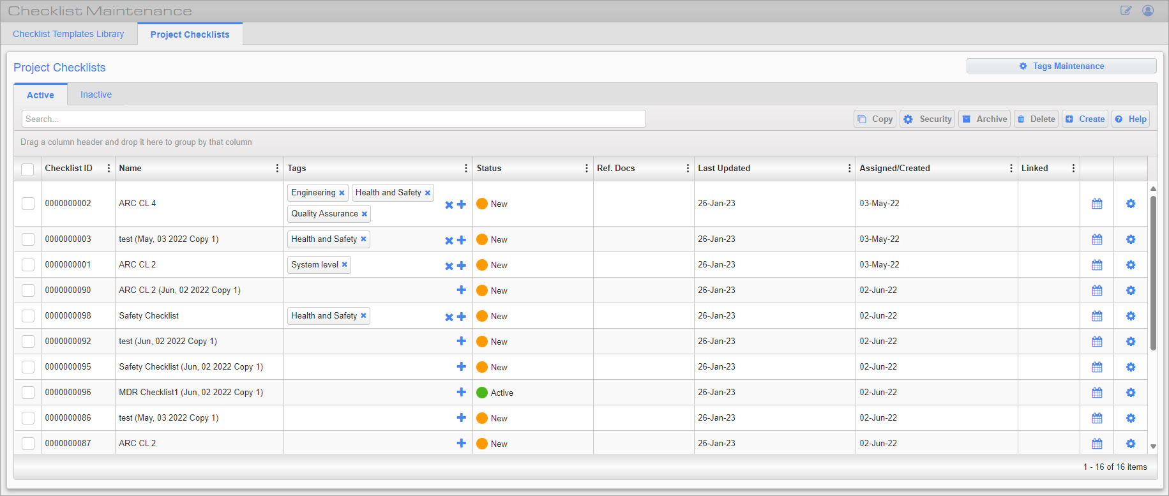The height and width of the screenshot is (496, 1169).
Task: Click the Archive button
Action: coord(984,119)
